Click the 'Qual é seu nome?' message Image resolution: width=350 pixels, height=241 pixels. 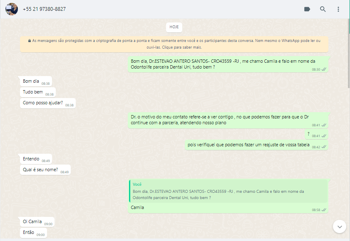coord(45,170)
